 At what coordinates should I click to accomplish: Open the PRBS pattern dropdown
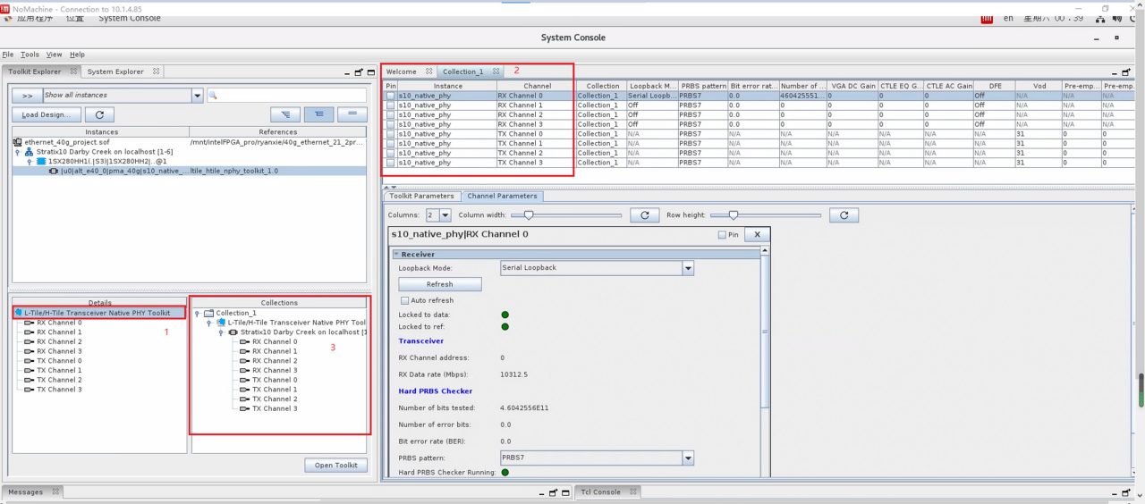pos(598,458)
